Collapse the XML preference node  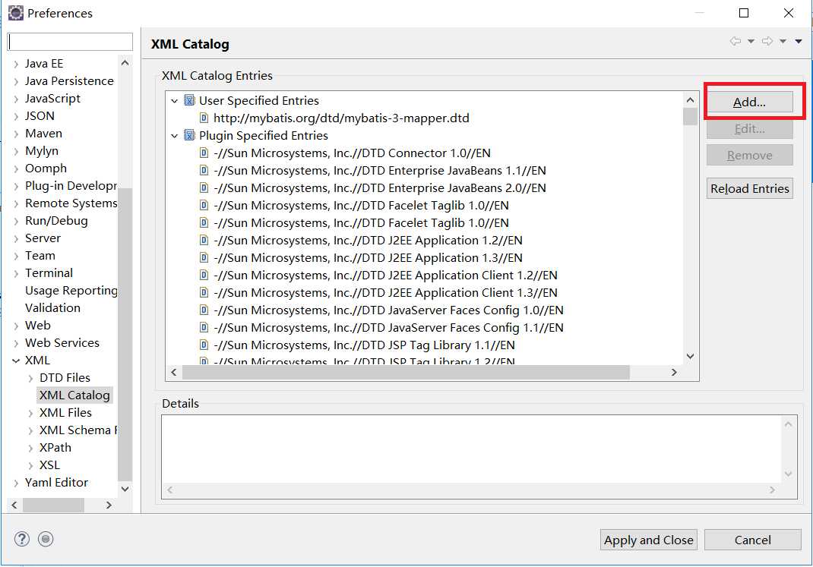tap(16, 361)
